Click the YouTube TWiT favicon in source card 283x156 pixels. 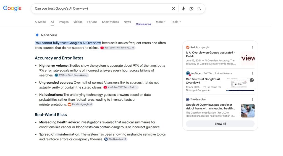pyautogui.click(x=188, y=73)
